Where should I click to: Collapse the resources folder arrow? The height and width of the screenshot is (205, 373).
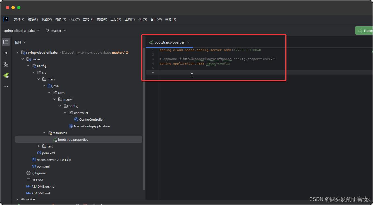(44, 133)
